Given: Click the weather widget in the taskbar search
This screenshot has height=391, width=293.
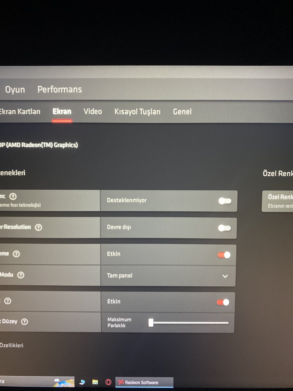Looking at the screenshot, I should (x=64, y=382).
